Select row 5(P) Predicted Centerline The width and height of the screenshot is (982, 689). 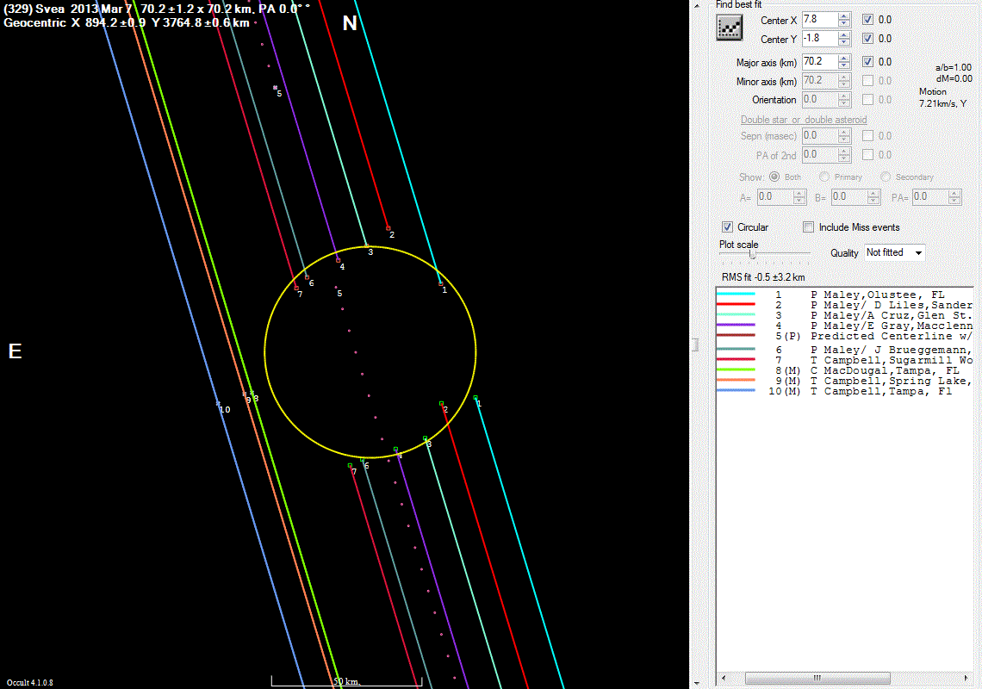pos(844,337)
